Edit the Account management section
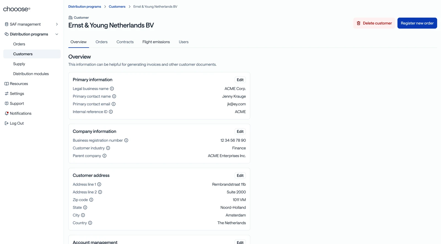Screen dimensions: 441x244 tap(240, 242)
